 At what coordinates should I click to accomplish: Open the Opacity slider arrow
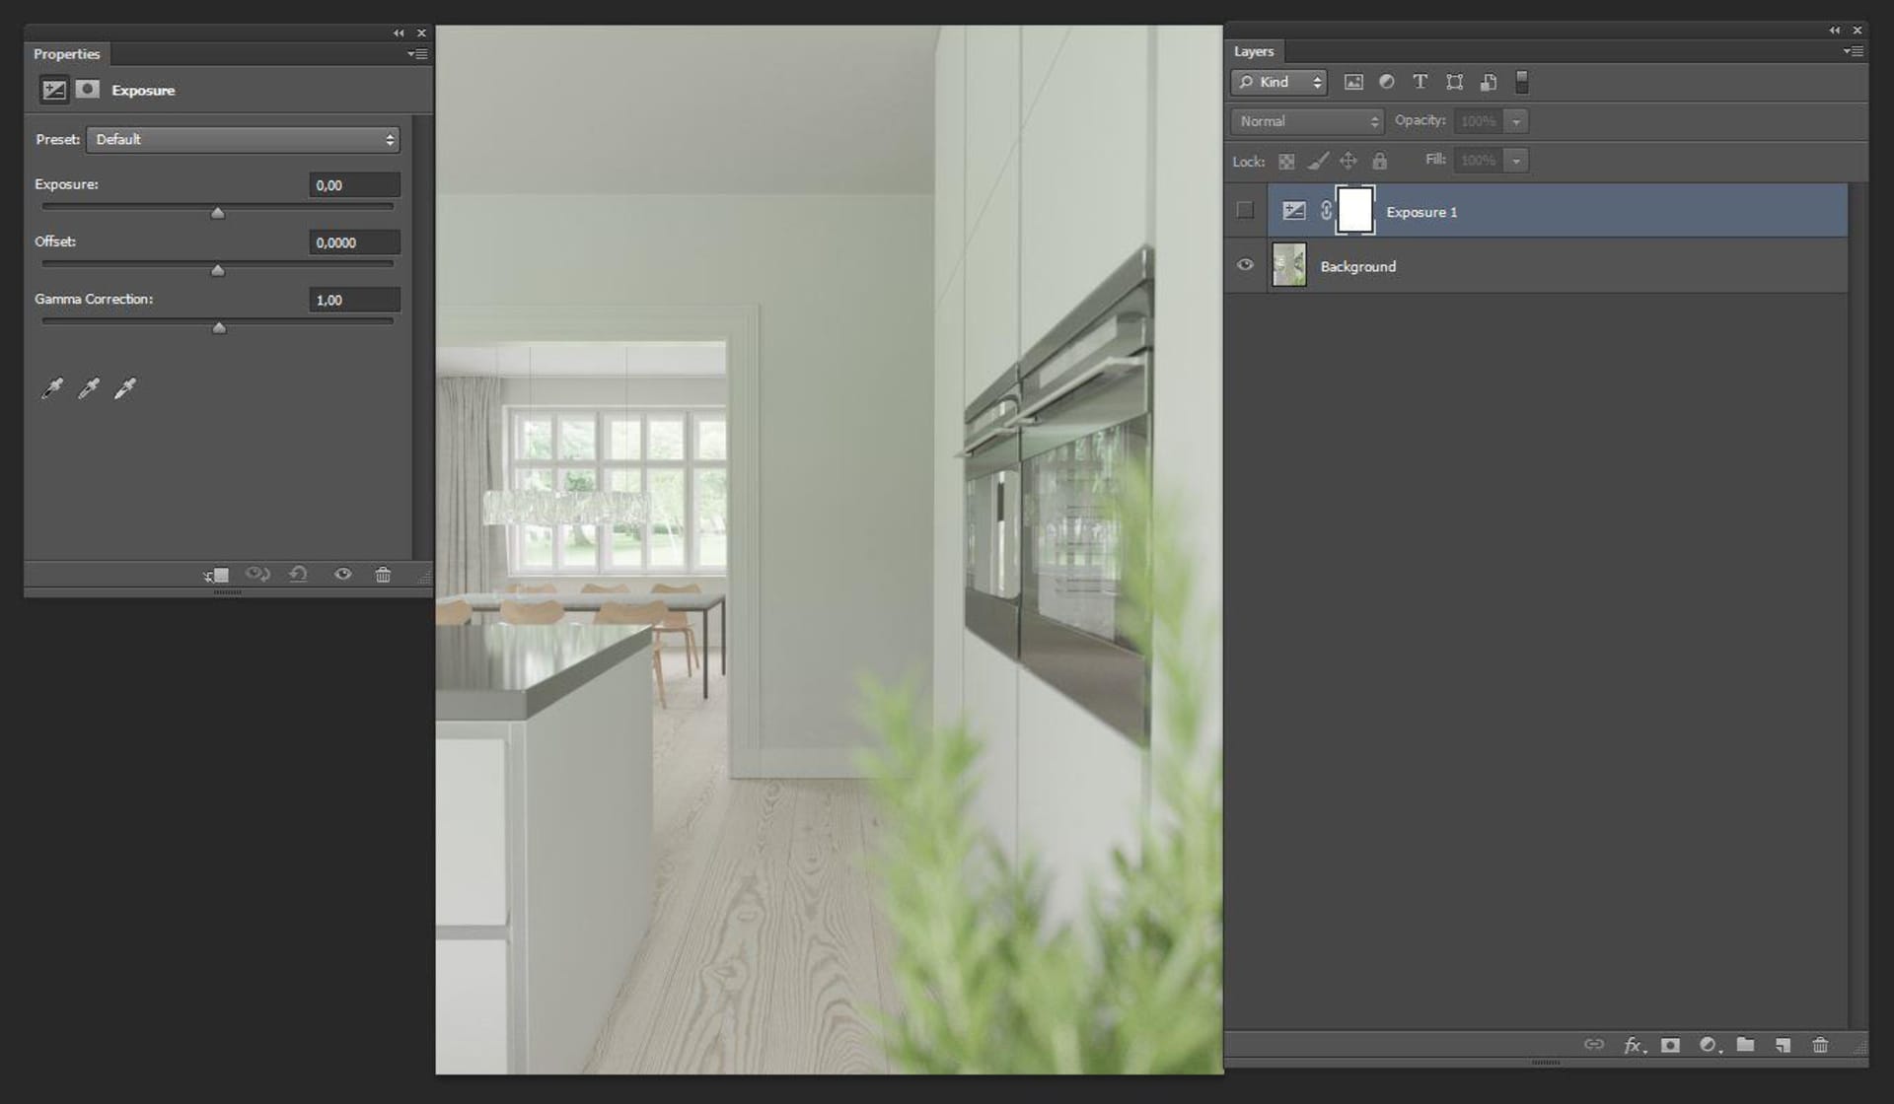tap(1516, 121)
